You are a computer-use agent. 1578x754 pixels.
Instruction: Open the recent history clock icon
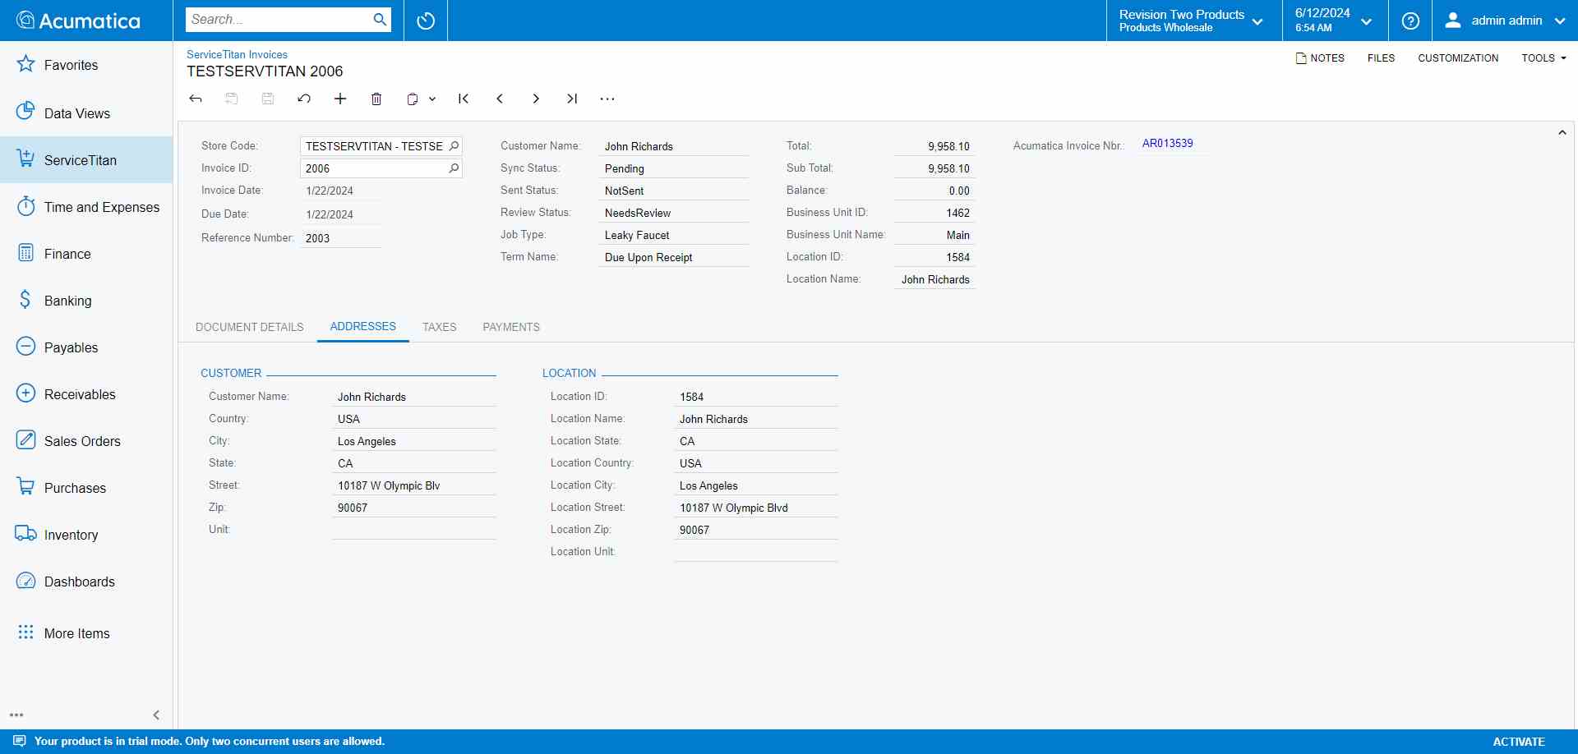[426, 21]
